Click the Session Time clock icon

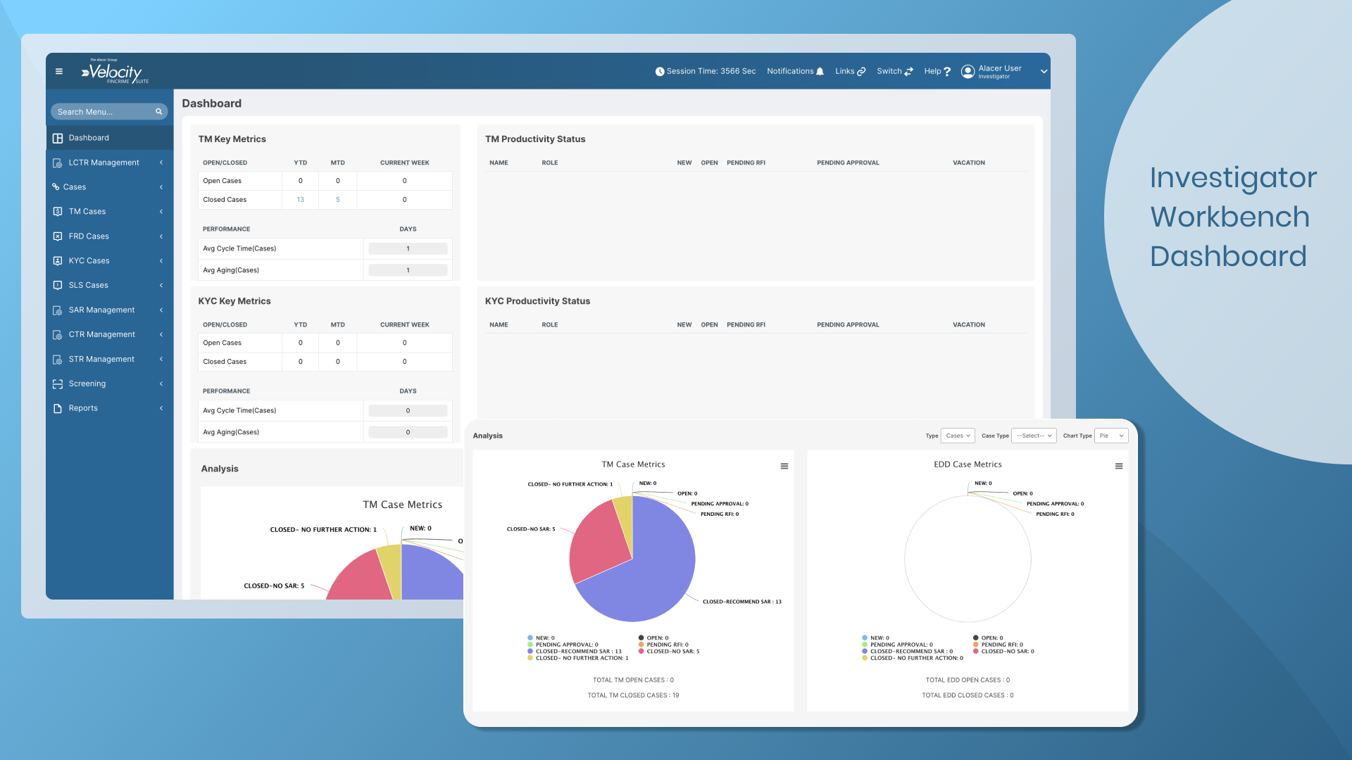click(x=660, y=71)
